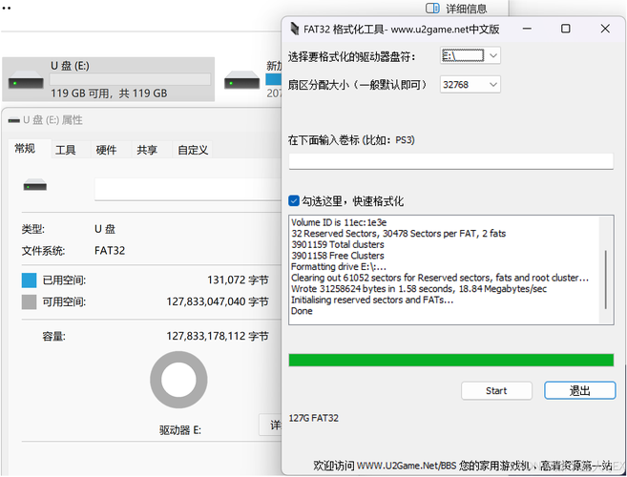Expand the 扇区分配大小 dropdown showing 32768

point(470,85)
